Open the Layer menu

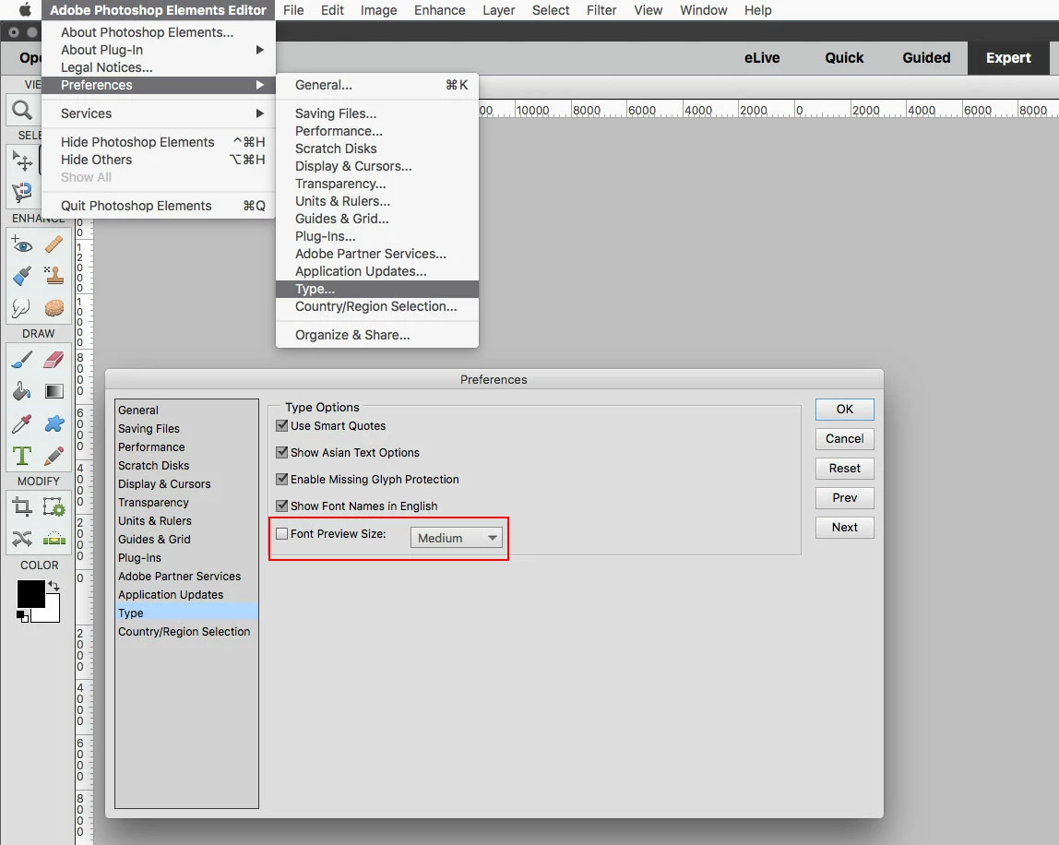click(x=498, y=10)
